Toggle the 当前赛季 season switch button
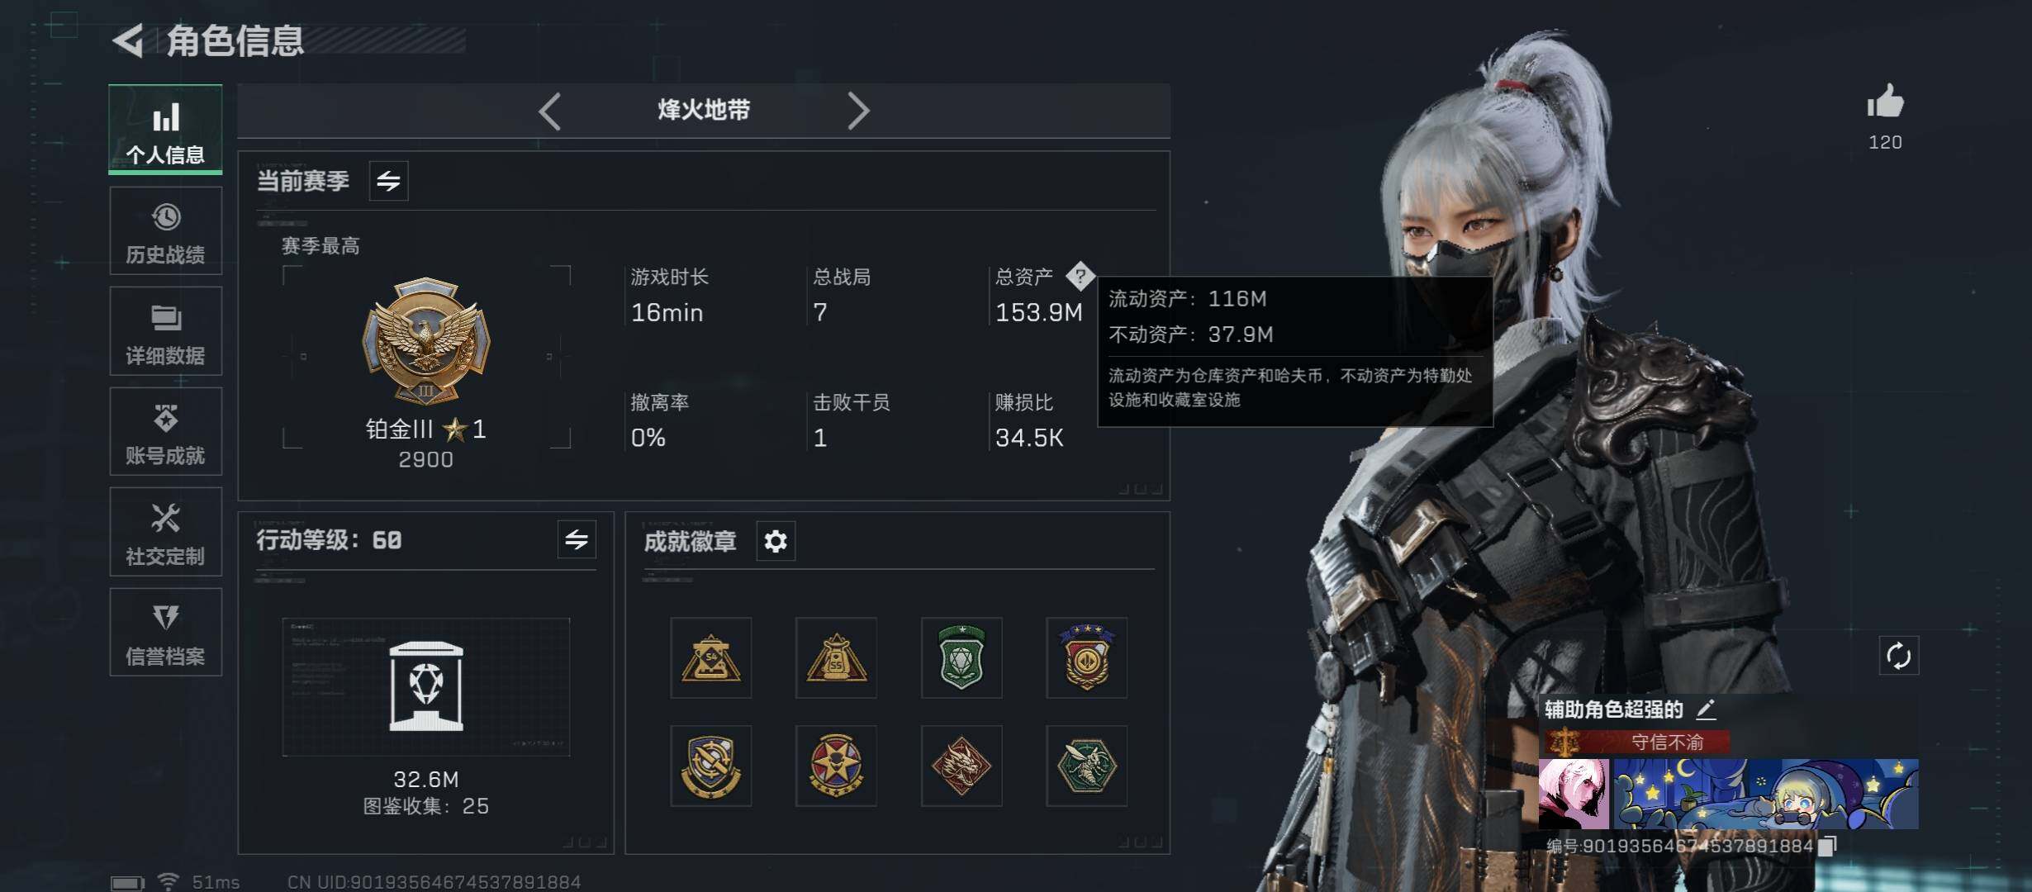2032x892 pixels. [x=388, y=181]
